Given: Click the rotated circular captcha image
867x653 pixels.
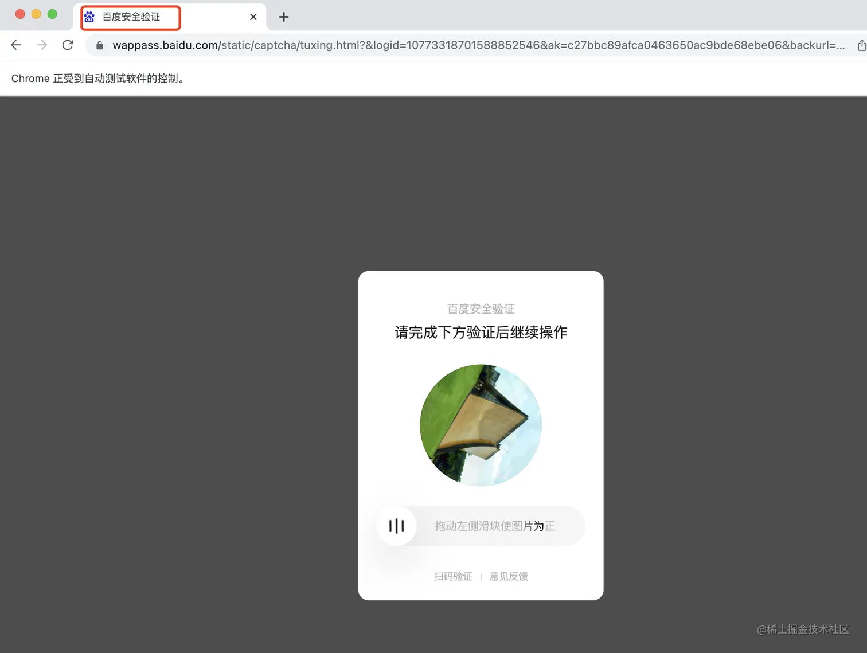Looking at the screenshot, I should (481, 425).
